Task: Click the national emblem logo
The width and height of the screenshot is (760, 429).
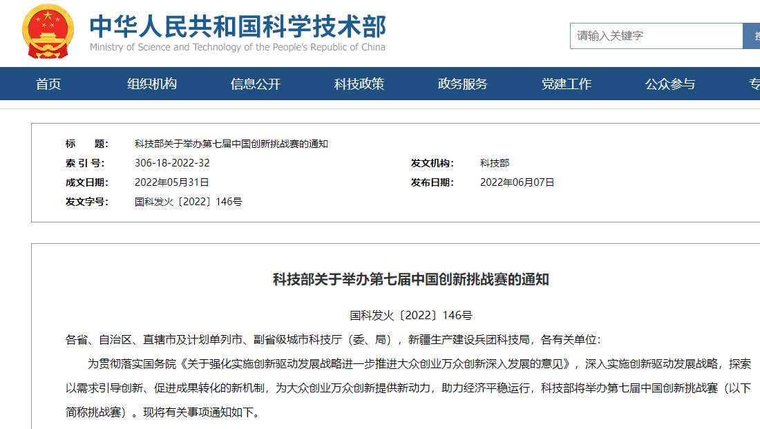Action: [x=47, y=32]
